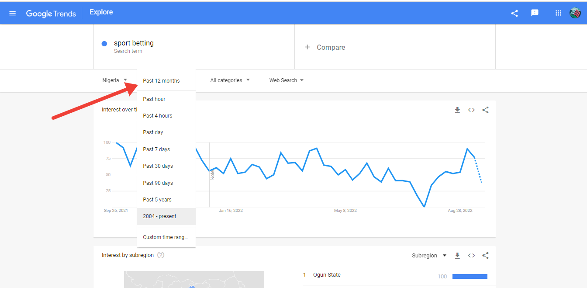
Task: Click the 'May 8, 2022' axis date
Action: click(x=345, y=211)
